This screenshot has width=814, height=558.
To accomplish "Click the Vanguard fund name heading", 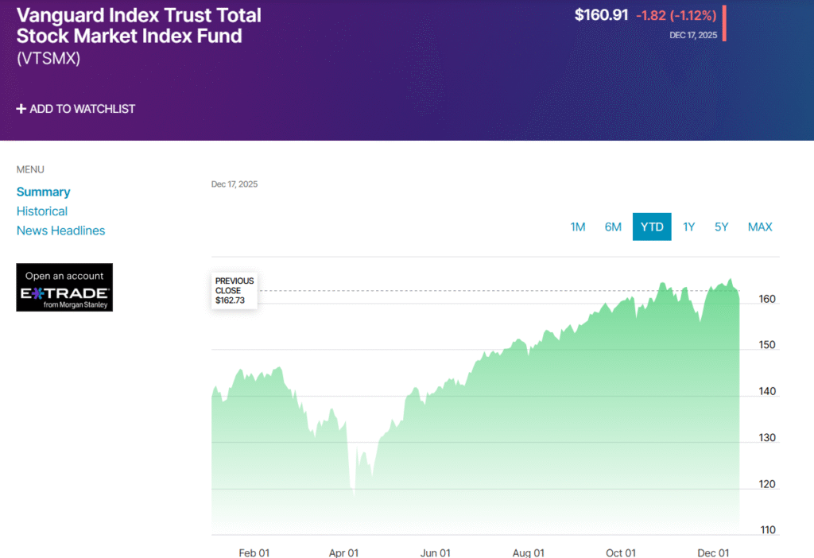I will tap(139, 25).
